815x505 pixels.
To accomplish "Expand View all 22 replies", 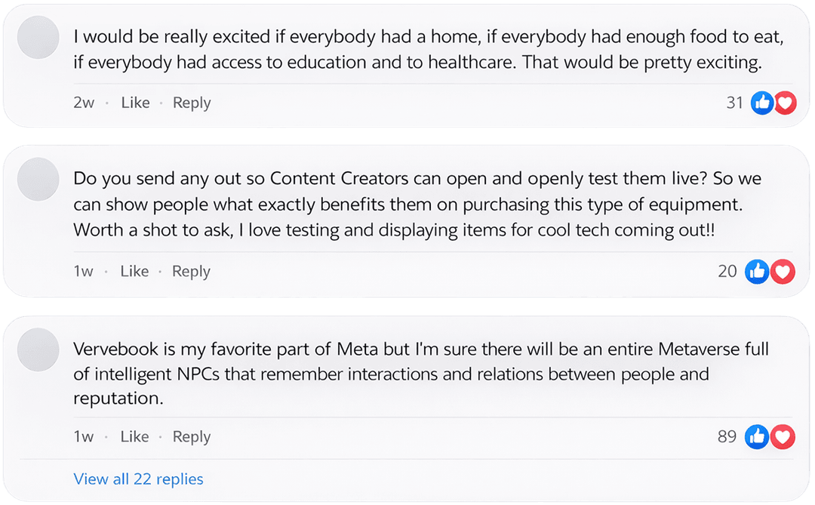I will [x=138, y=479].
